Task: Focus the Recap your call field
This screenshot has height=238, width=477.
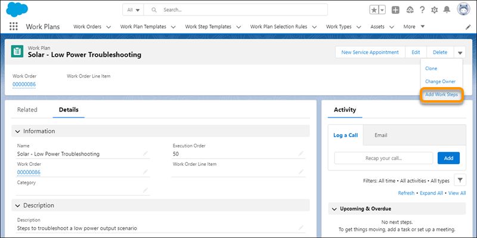Action: pos(383,158)
